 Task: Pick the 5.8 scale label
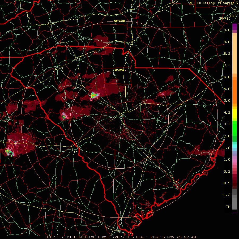(227, 89)
